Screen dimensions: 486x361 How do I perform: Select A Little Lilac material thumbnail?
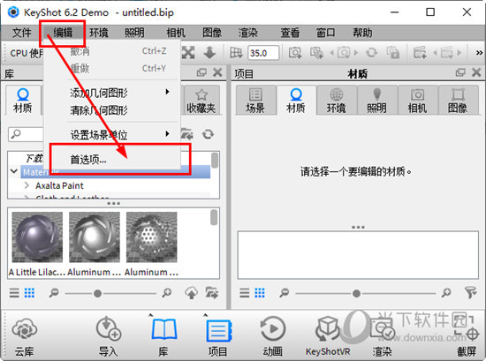coord(37,237)
